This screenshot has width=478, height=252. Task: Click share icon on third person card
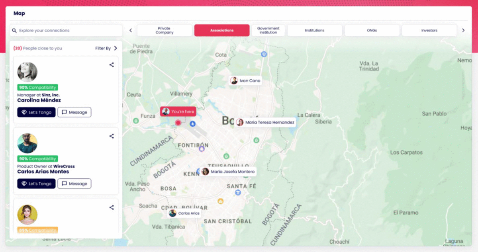point(112,207)
